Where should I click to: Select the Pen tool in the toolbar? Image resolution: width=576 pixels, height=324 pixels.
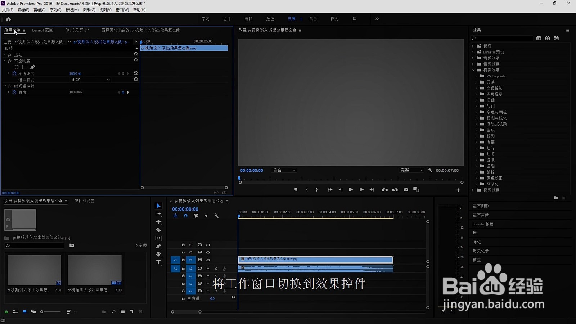pos(158,246)
